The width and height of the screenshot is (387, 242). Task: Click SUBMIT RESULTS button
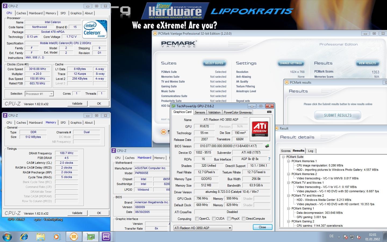point(338,115)
